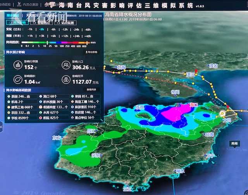Open the 内涝点漫游 top menu item
The width and height of the screenshot is (248, 195).
pyautogui.click(x=31, y=5)
